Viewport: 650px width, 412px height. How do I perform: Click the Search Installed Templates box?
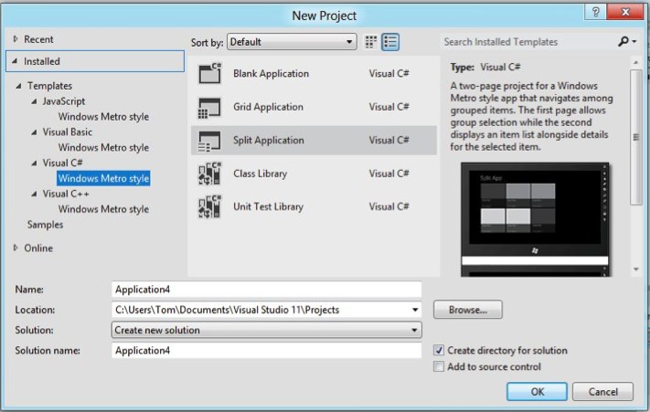point(528,42)
